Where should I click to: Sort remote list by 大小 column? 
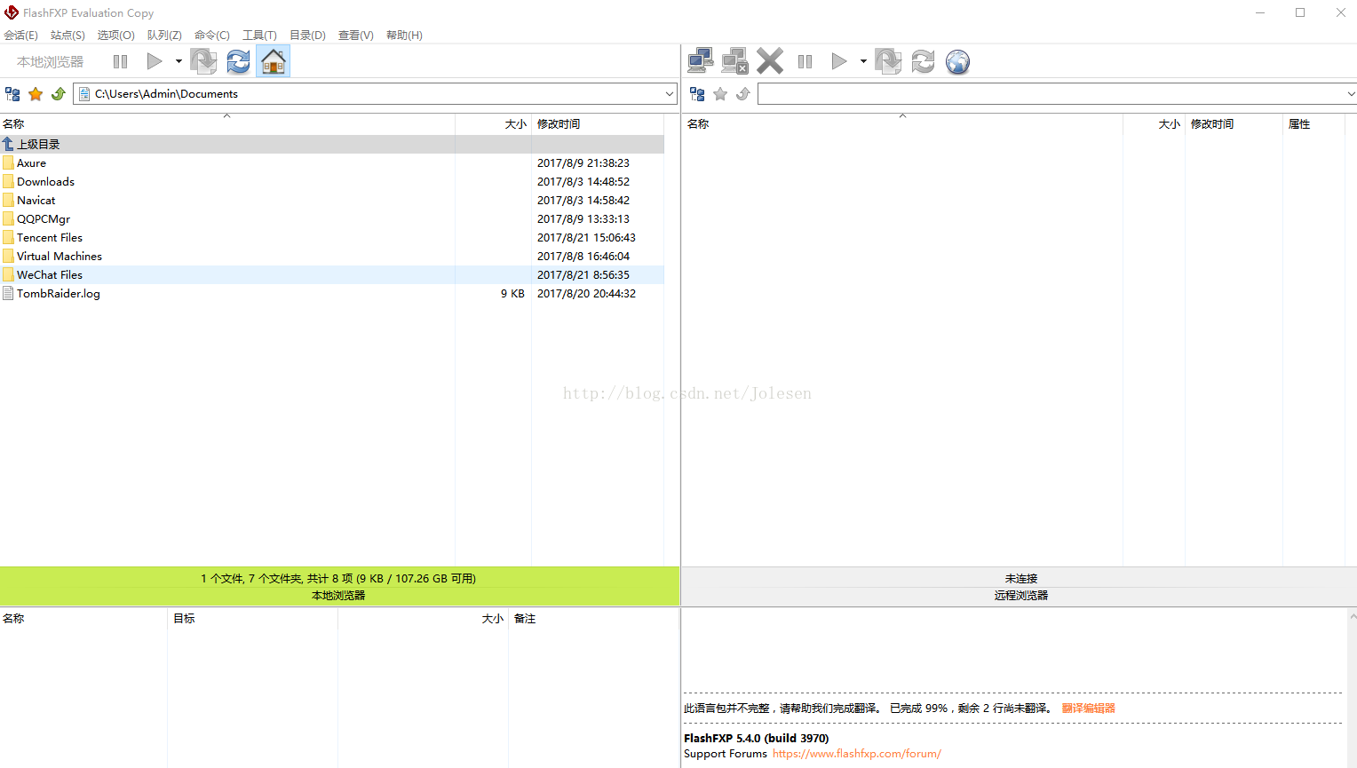coord(1154,124)
